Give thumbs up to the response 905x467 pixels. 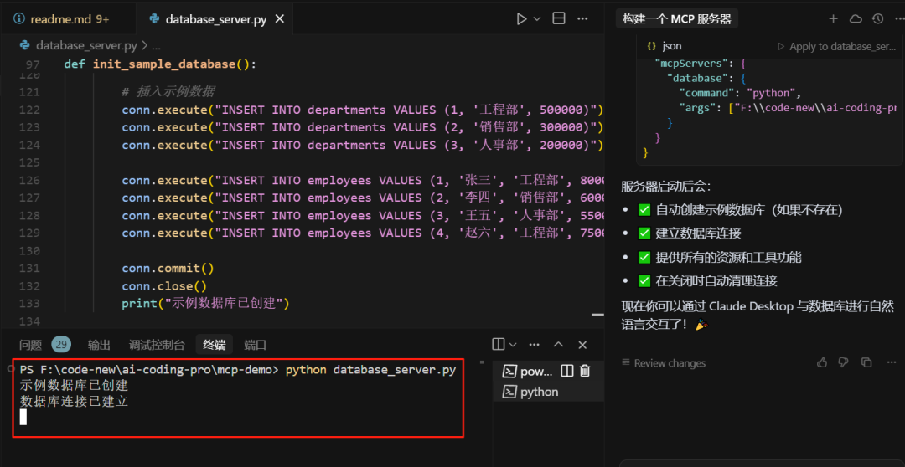[822, 362]
